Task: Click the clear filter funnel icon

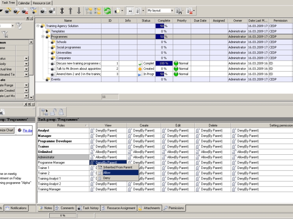Action: [x=5, y=34]
